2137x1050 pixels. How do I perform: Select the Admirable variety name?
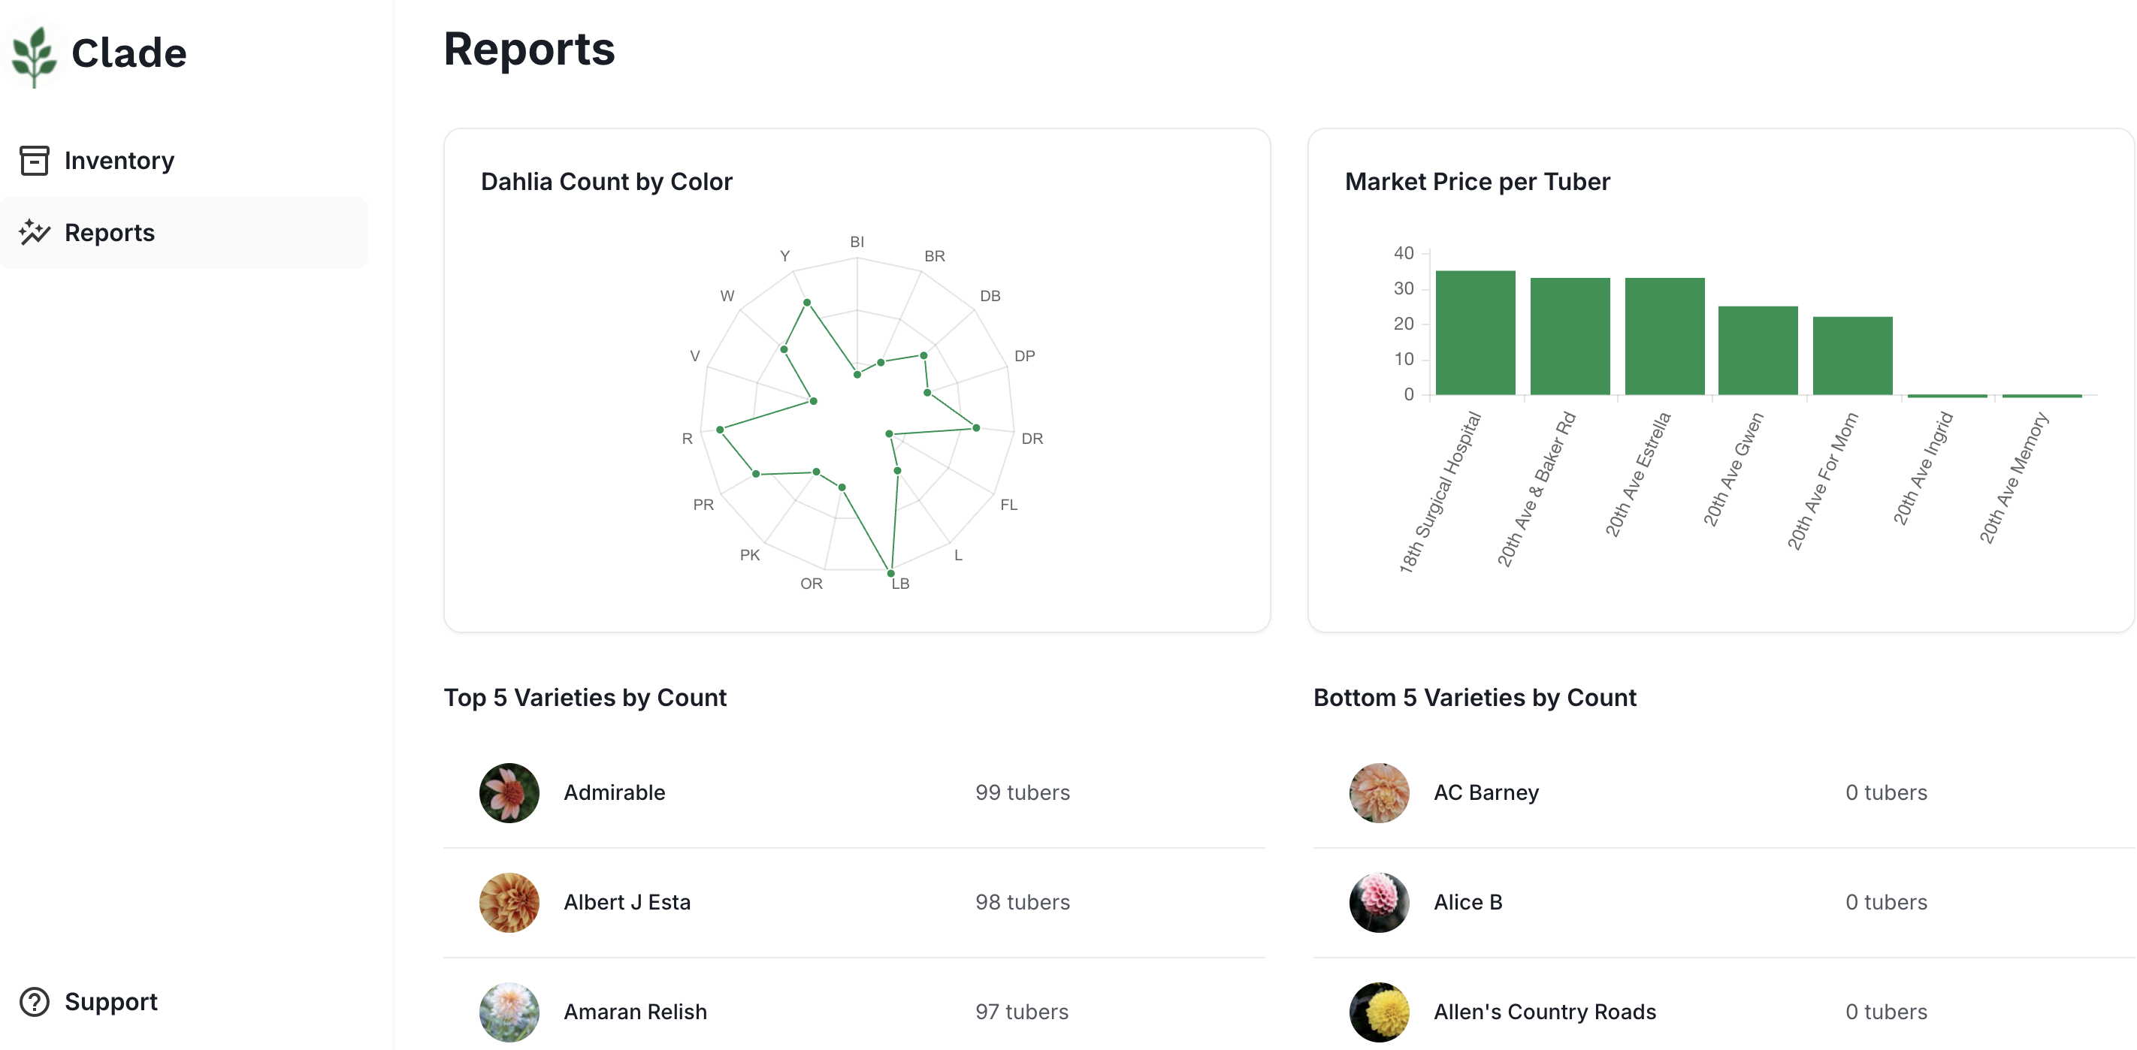tap(614, 792)
